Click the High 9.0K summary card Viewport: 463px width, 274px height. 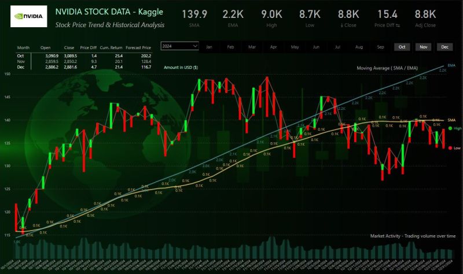click(271, 17)
